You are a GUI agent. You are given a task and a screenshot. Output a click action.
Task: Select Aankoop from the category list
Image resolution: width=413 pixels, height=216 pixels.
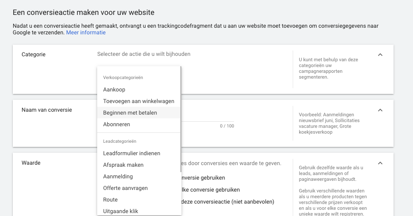(114, 89)
